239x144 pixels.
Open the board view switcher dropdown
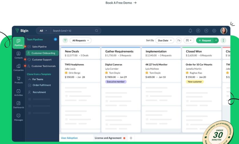(x=189, y=40)
